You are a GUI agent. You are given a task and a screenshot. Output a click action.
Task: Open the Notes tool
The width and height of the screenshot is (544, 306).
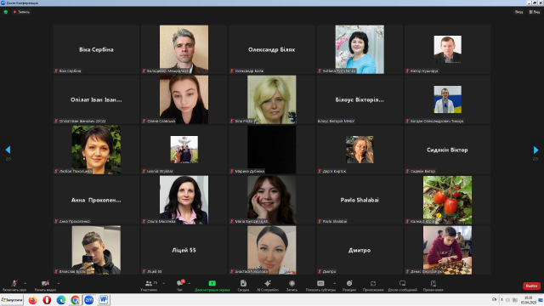[x=433, y=286]
